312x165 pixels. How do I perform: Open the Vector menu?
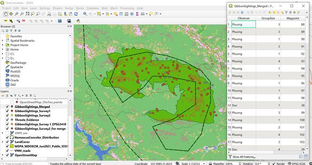69,8
